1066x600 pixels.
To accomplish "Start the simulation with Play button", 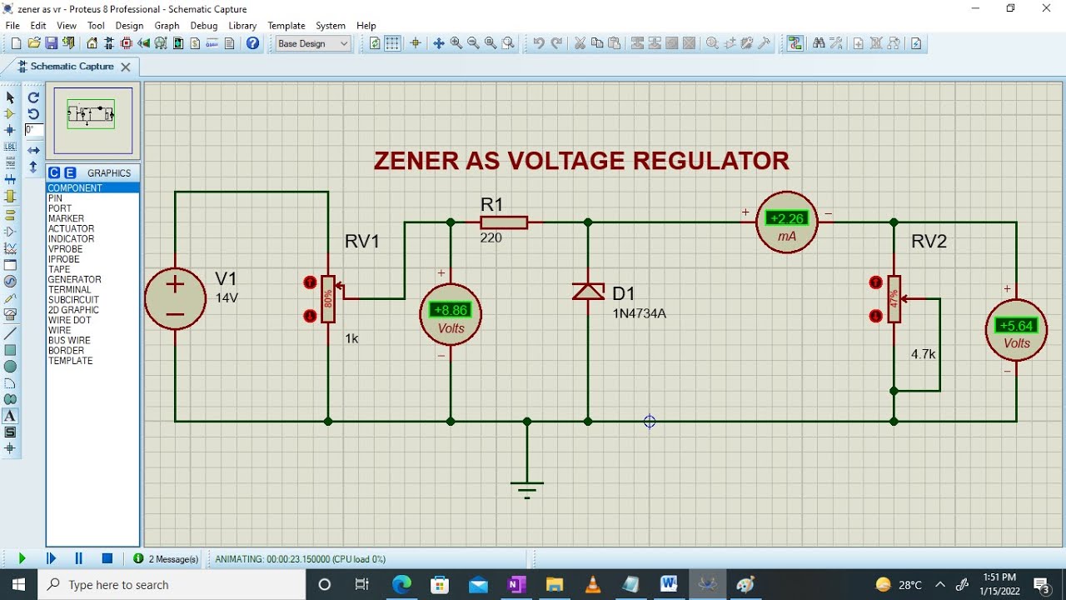I will tap(22, 558).
